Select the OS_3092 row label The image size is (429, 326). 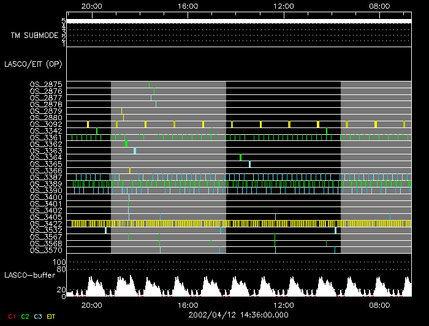(x=46, y=124)
